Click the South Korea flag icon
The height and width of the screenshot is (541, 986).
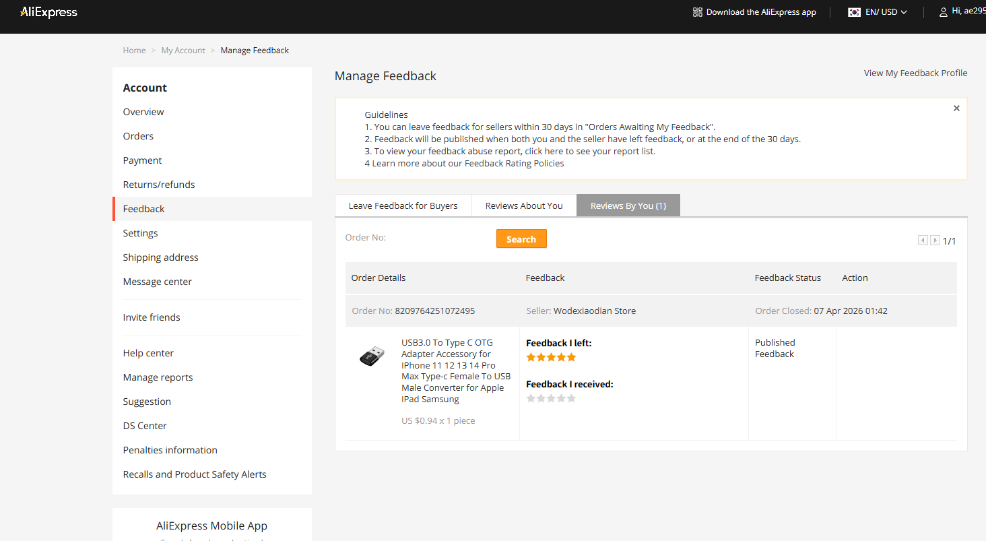(x=854, y=12)
